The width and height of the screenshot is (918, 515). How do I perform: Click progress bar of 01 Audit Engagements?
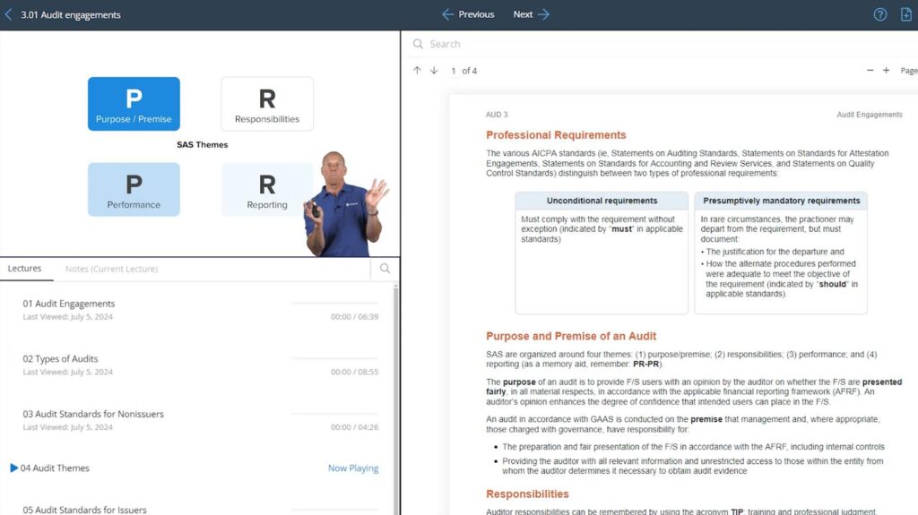click(x=335, y=303)
